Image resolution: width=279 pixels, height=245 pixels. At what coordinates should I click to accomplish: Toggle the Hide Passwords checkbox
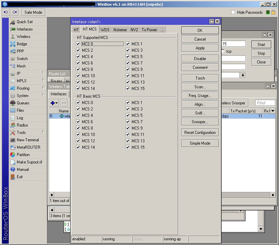(233, 12)
